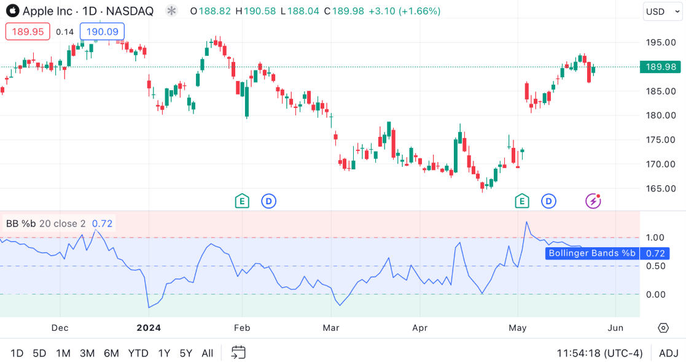Click the Apple Inc symbol logo

(12, 11)
